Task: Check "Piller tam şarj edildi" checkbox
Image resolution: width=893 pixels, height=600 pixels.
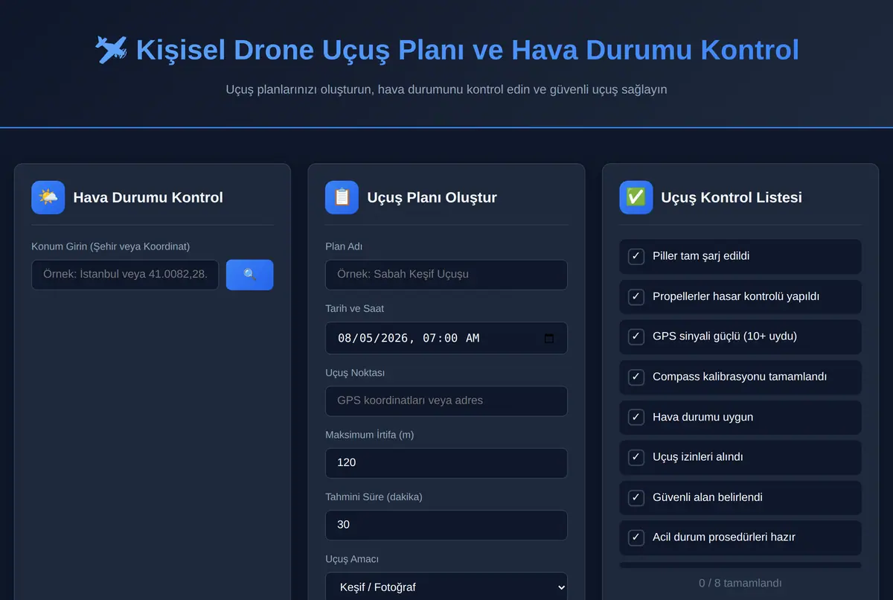Action: pos(636,256)
